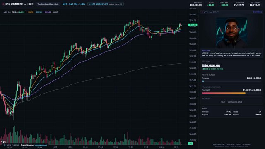Click the live indicator dot in AI Byrdy panel

pos(202,12)
